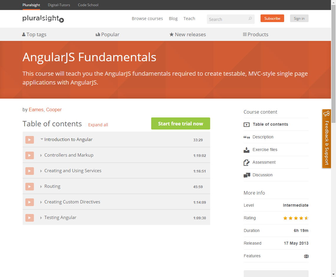Open Popular navigation item
The image size is (336, 277).
point(108,34)
